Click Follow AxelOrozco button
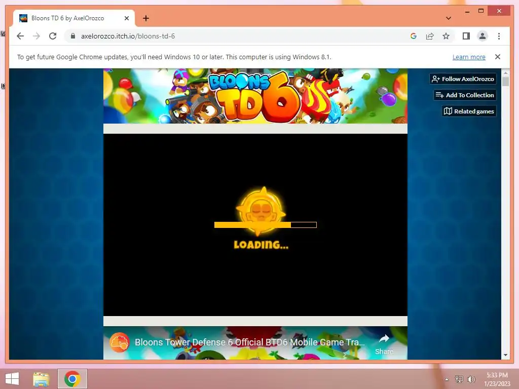The image size is (519, 389). pos(463,79)
